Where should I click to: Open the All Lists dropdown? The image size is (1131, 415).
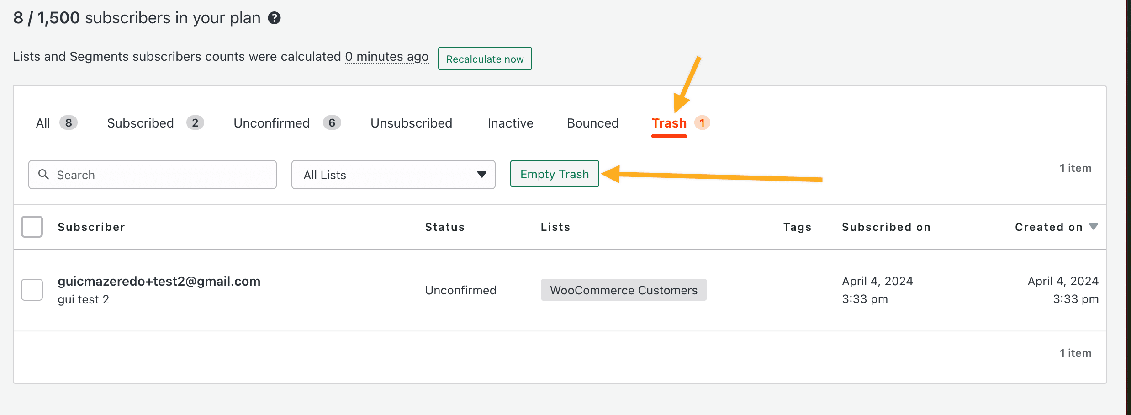coord(393,175)
